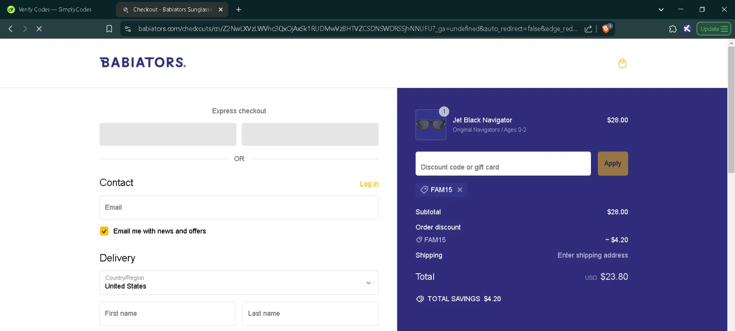Click the Jet Black Navigator product name
Viewport: 735px width, 331px height.
tap(482, 120)
